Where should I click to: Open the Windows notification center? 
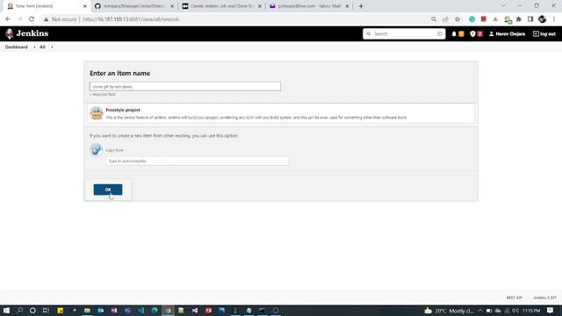551,311
